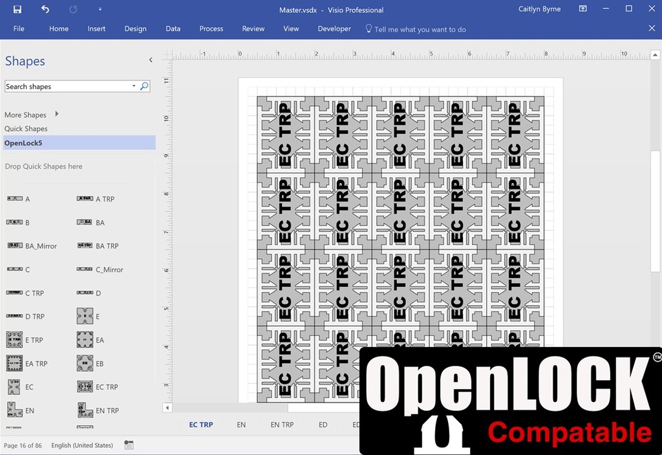
Task: Click the horizontal scroll left arrow
Action: tap(167, 408)
